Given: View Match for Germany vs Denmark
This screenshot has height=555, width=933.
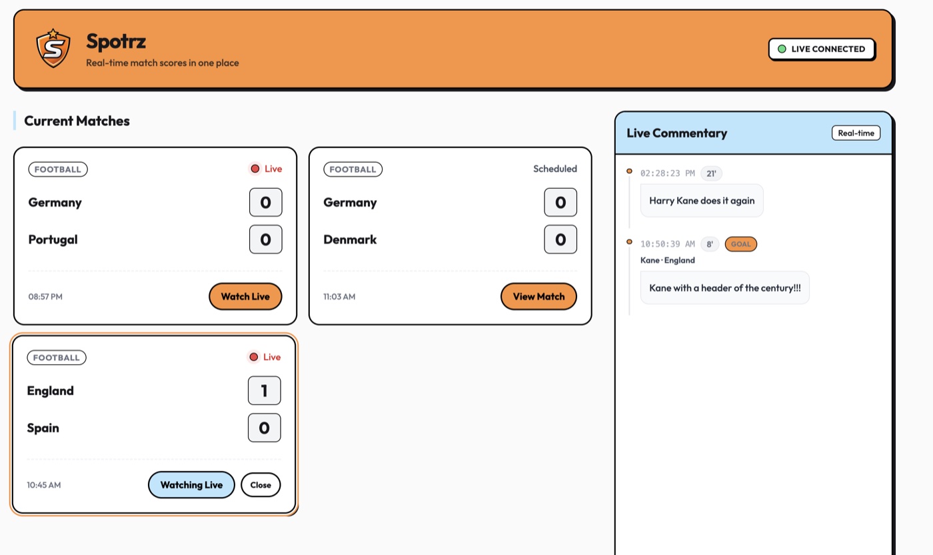Looking at the screenshot, I should [x=538, y=297].
